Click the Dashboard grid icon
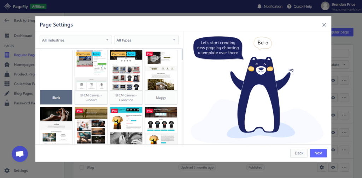362x178 pixels. tap(7, 36)
